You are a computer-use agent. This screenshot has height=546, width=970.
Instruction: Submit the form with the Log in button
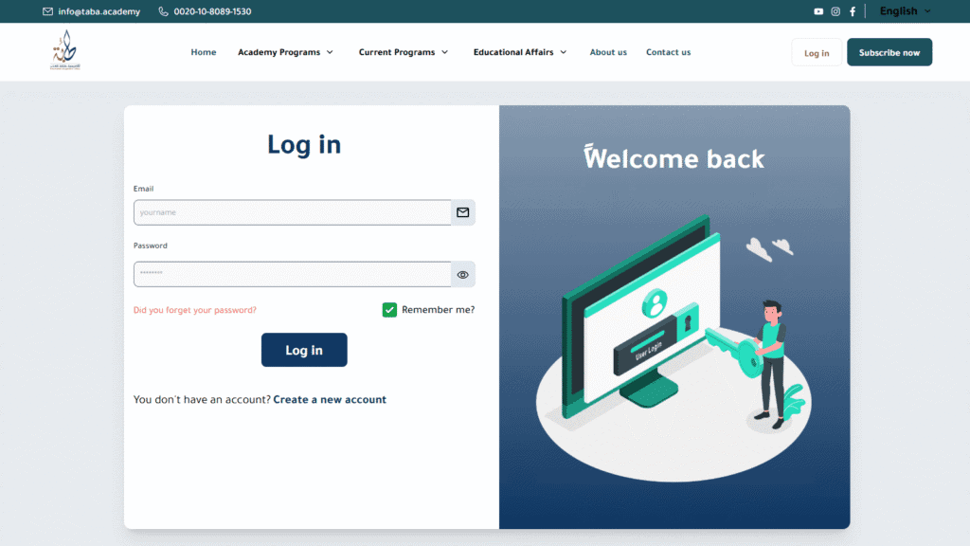[x=304, y=350]
